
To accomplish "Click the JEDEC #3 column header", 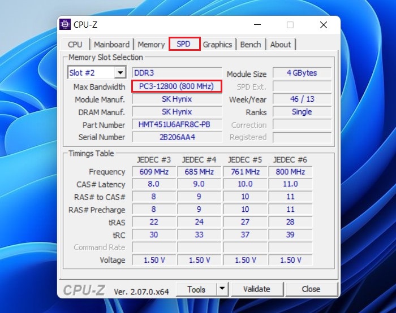I will click(154, 160).
